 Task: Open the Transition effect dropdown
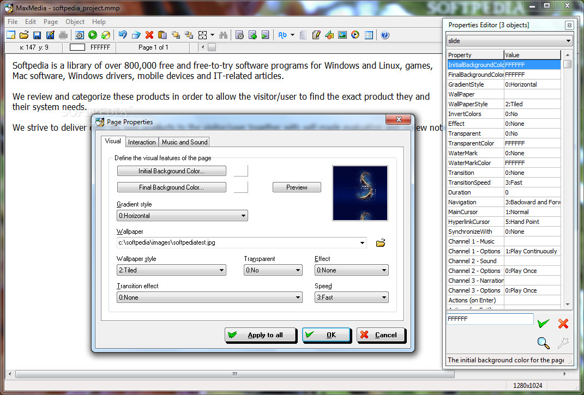(x=209, y=297)
